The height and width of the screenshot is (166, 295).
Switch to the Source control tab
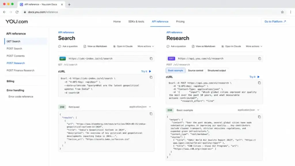tap(196, 70)
